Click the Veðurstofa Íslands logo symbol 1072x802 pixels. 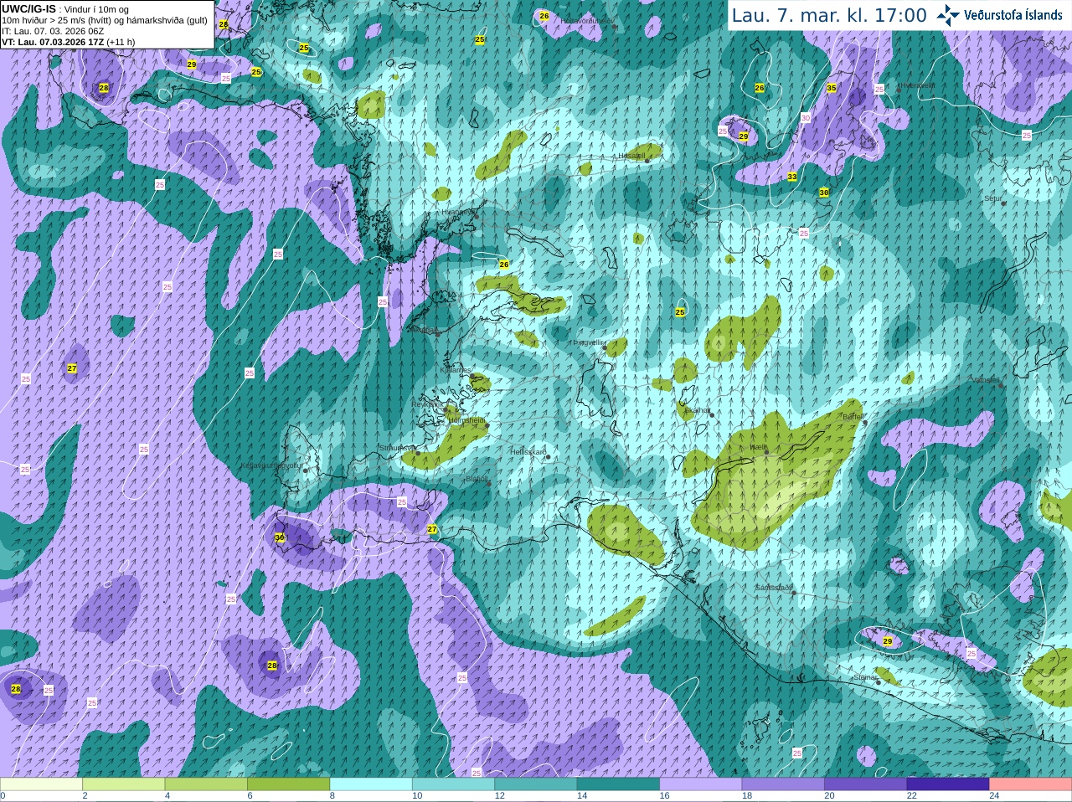pos(948,15)
